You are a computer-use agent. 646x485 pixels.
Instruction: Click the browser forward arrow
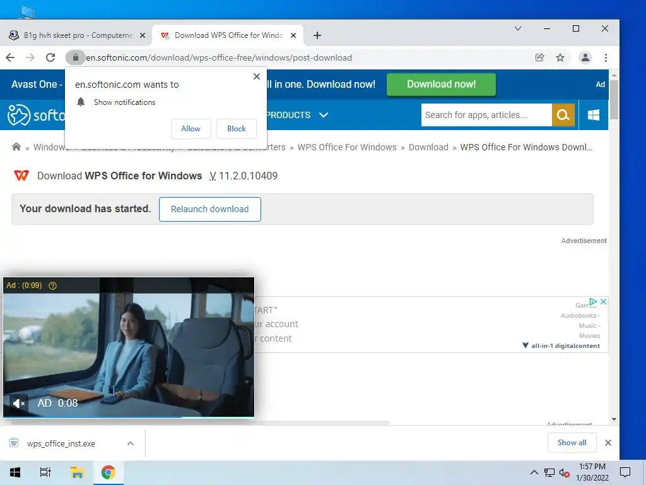coord(30,57)
